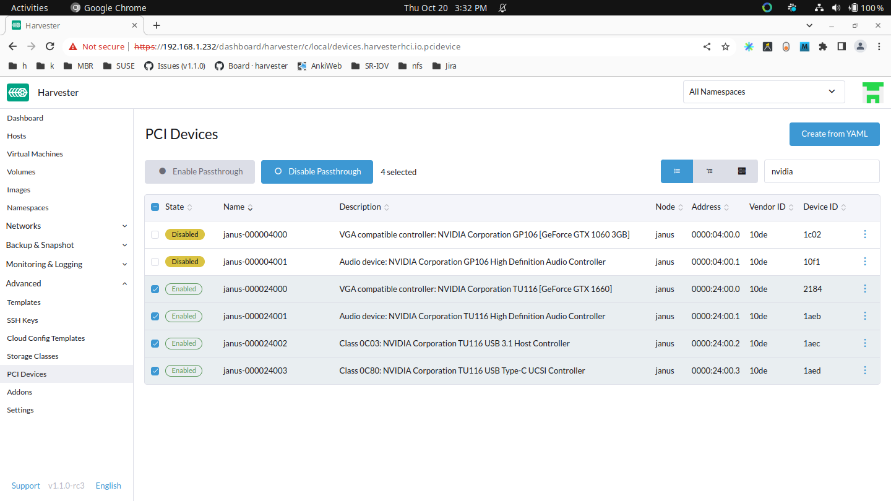Click the Create from YAML button

[x=834, y=134]
